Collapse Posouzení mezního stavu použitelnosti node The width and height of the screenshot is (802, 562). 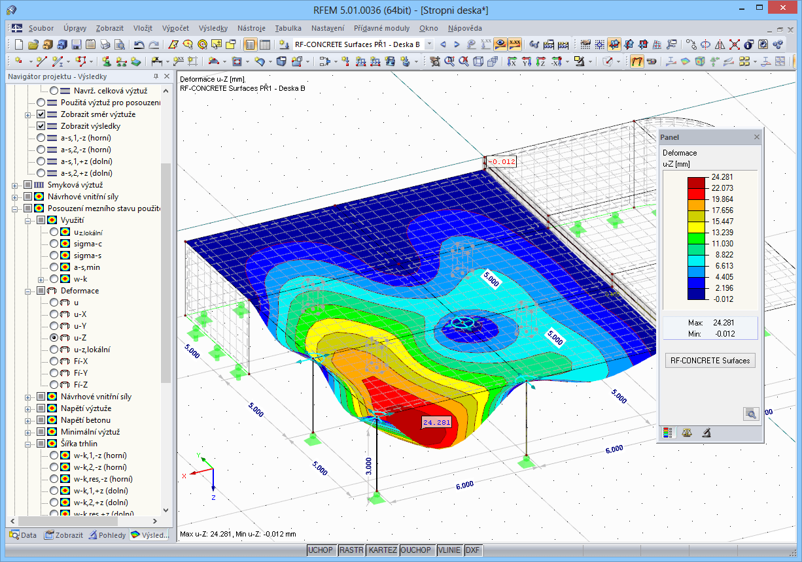[14, 208]
